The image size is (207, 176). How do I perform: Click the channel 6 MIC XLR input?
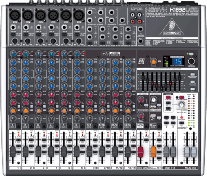pyautogui.click(x=79, y=15)
